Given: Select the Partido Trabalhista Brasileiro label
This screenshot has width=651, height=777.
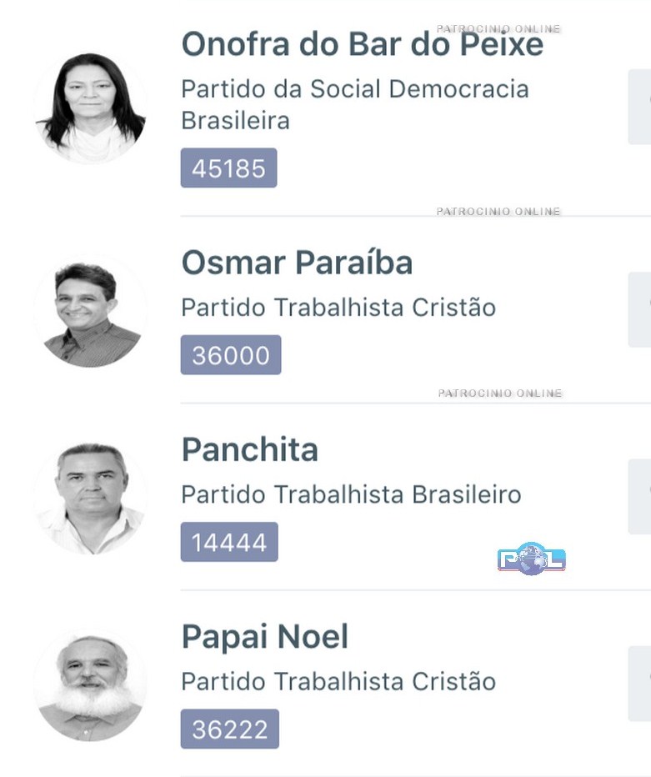Looking at the screenshot, I should click(x=351, y=494).
